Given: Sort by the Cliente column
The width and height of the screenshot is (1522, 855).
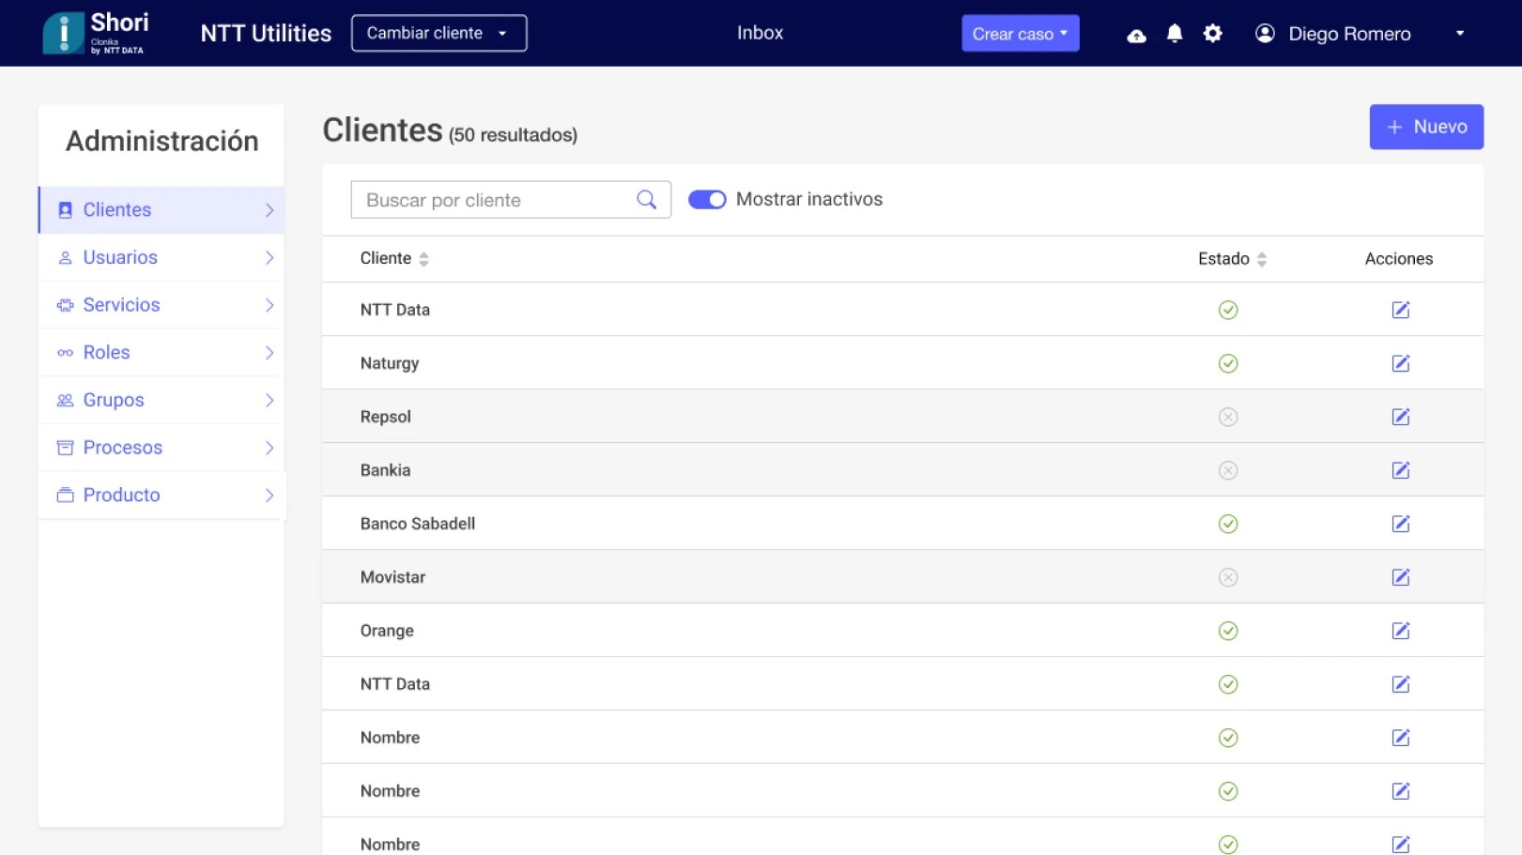Looking at the screenshot, I should coord(423,259).
